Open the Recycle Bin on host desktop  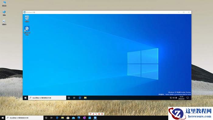coord(4,23)
